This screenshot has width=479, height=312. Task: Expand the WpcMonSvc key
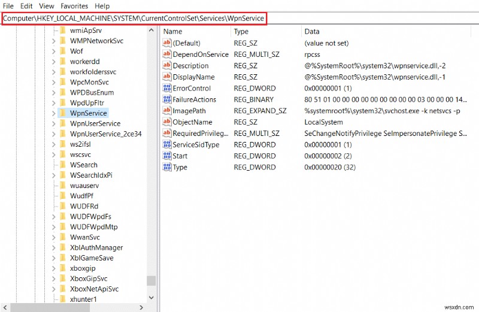tap(54, 82)
